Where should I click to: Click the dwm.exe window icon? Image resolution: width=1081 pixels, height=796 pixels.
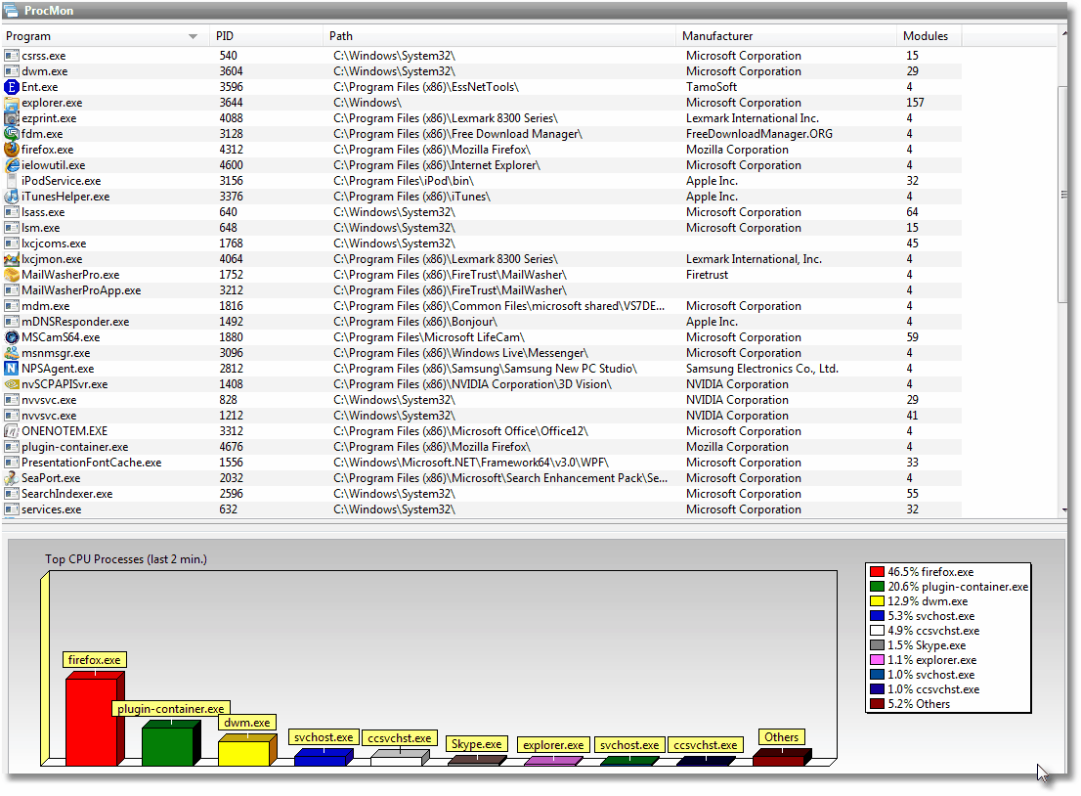click(11, 71)
